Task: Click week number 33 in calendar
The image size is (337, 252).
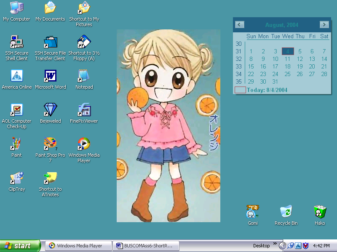Action: pyautogui.click(x=238, y=66)
